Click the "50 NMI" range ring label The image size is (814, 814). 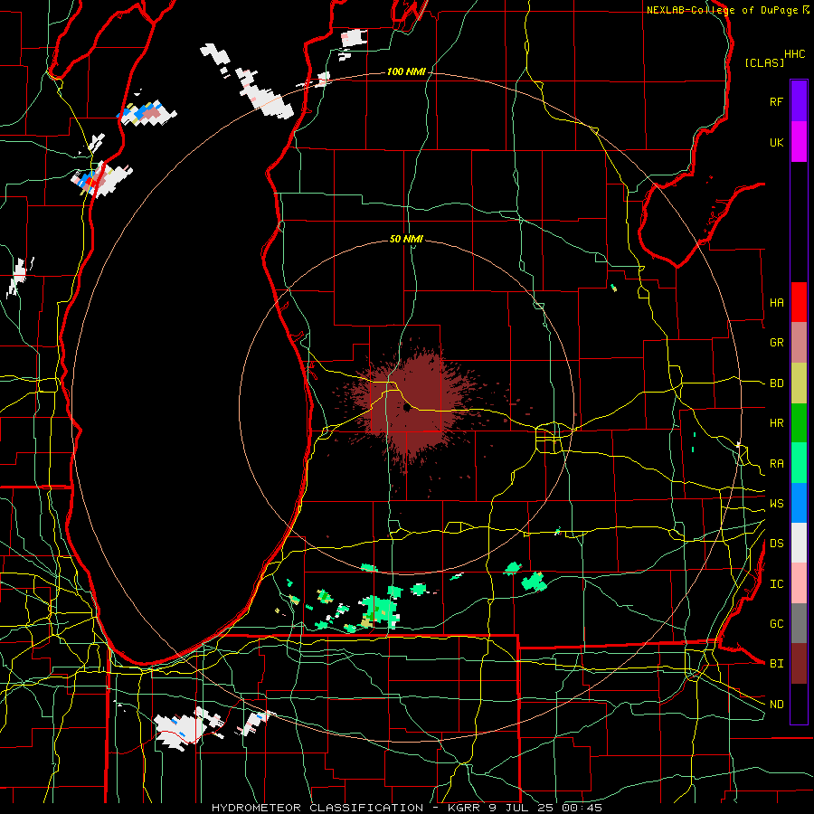tap(406, 239)
